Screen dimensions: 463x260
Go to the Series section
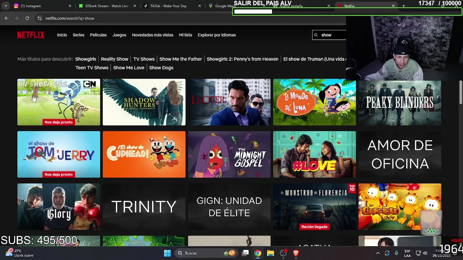click(x=78, y=35)
